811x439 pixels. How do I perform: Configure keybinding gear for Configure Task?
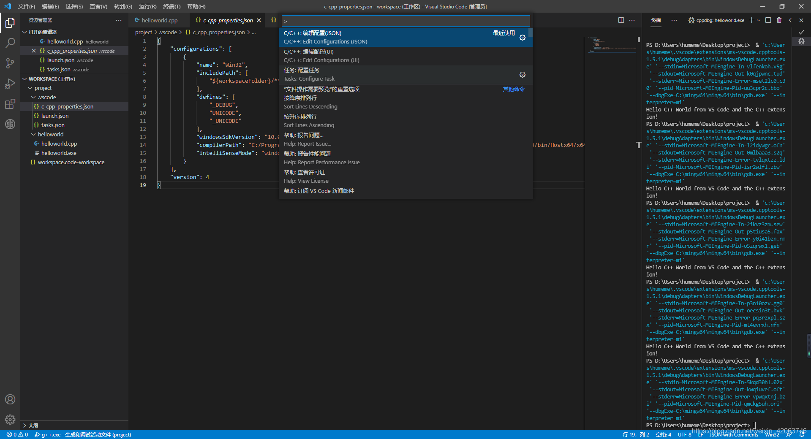pos(523,75)
